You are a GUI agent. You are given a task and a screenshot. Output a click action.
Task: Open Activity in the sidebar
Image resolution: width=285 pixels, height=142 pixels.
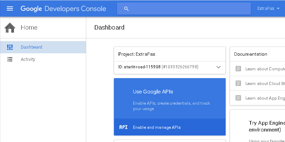tap(43, 59)
